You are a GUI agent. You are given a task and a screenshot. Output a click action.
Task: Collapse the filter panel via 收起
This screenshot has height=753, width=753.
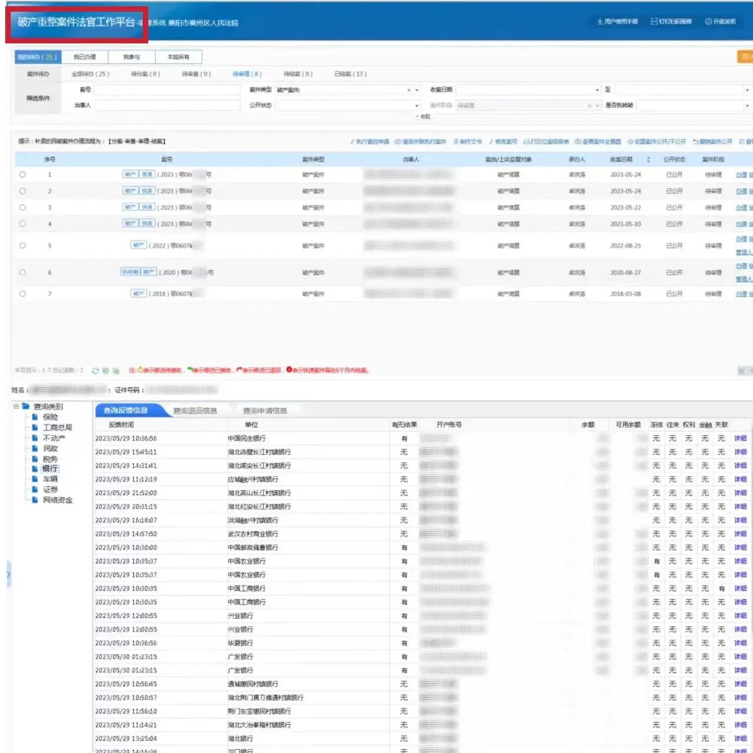(x=424, y=116)
